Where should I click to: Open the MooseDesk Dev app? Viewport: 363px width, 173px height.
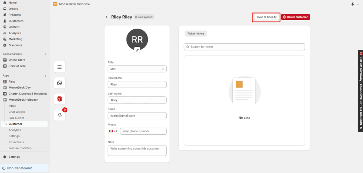[20, 88]
